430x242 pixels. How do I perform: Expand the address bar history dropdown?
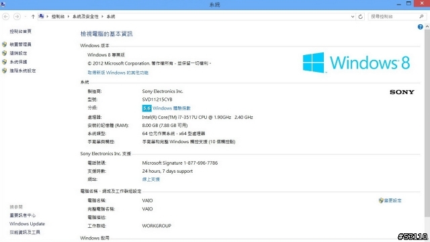(x=353, y=17)
